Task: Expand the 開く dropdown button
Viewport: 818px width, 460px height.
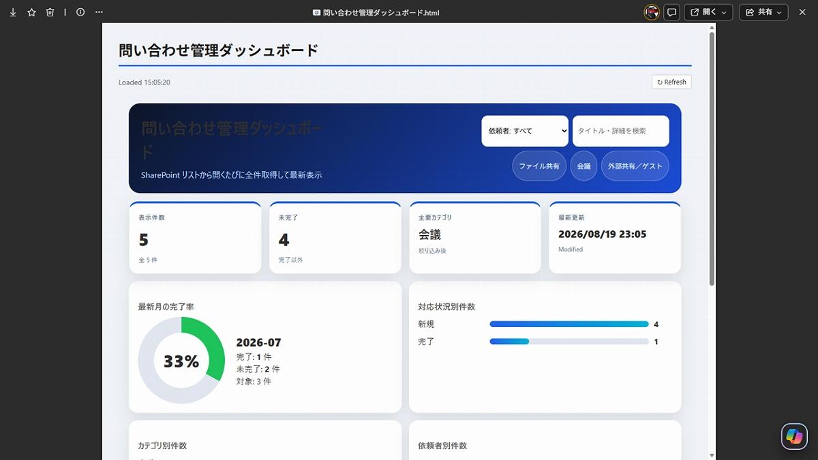Action: coord(709,12)
